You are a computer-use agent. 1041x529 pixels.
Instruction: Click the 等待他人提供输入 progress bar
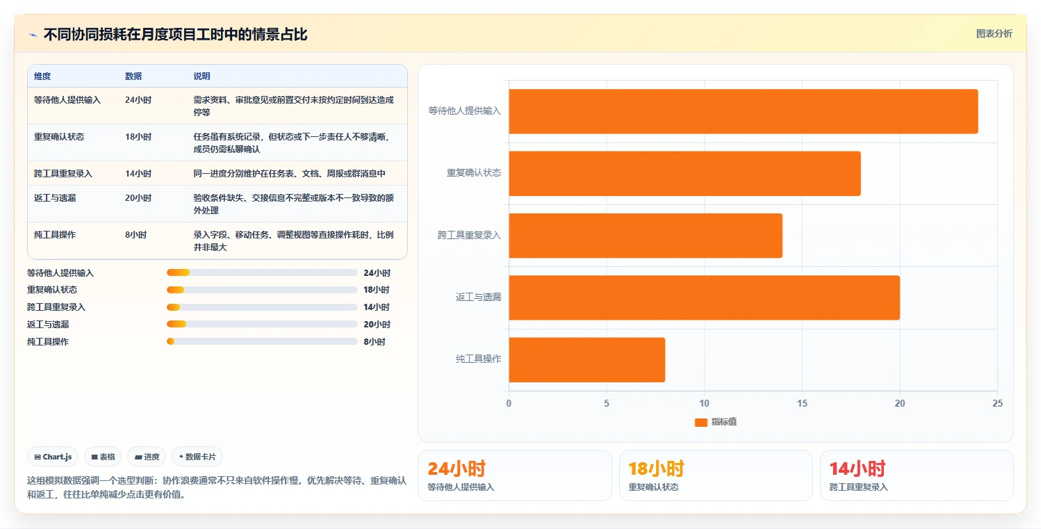click(262, 272)
